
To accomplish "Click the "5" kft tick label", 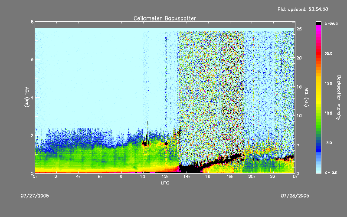I will (298, 145).
